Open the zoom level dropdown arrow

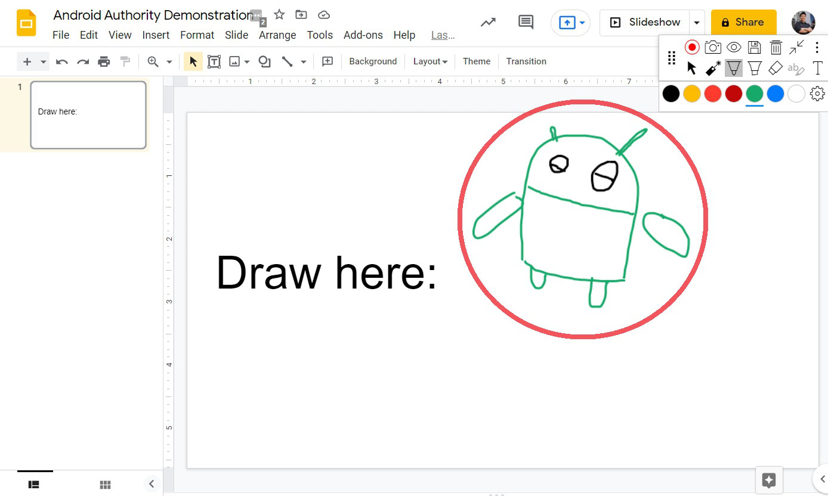(169, 61)
